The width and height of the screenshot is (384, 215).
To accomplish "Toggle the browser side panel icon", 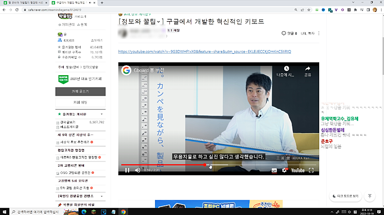I will tap(368, 10).
